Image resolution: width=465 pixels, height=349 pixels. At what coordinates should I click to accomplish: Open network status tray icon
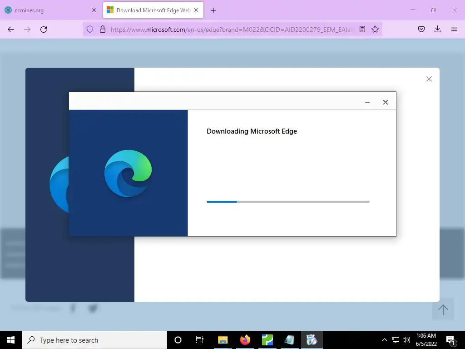pos(396,340)
